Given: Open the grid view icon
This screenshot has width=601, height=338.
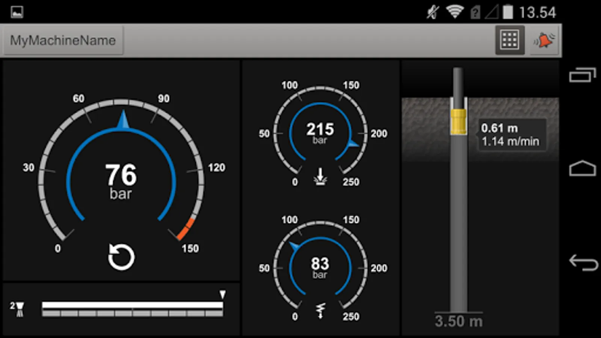Looking at the screenshot, I should pyautogui.click(x=510, y=40).
